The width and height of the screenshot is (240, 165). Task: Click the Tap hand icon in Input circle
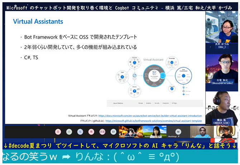point(119,75)
